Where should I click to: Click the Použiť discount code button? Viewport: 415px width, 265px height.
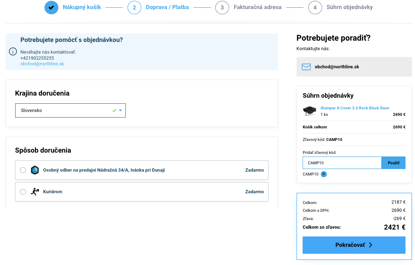[393, 163]
